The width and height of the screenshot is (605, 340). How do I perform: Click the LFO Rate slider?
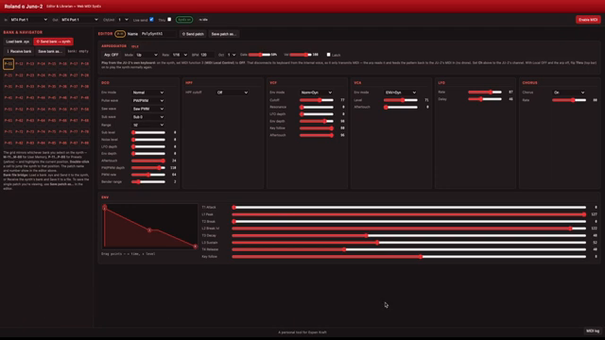click(x=485, y=93)
